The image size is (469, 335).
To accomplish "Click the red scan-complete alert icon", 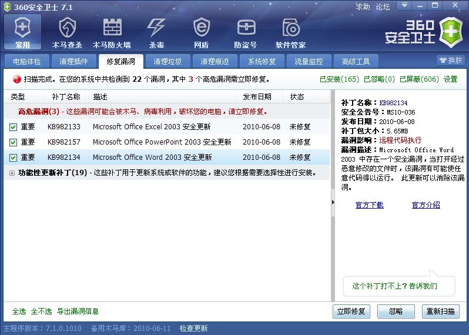I will point(16,79).
